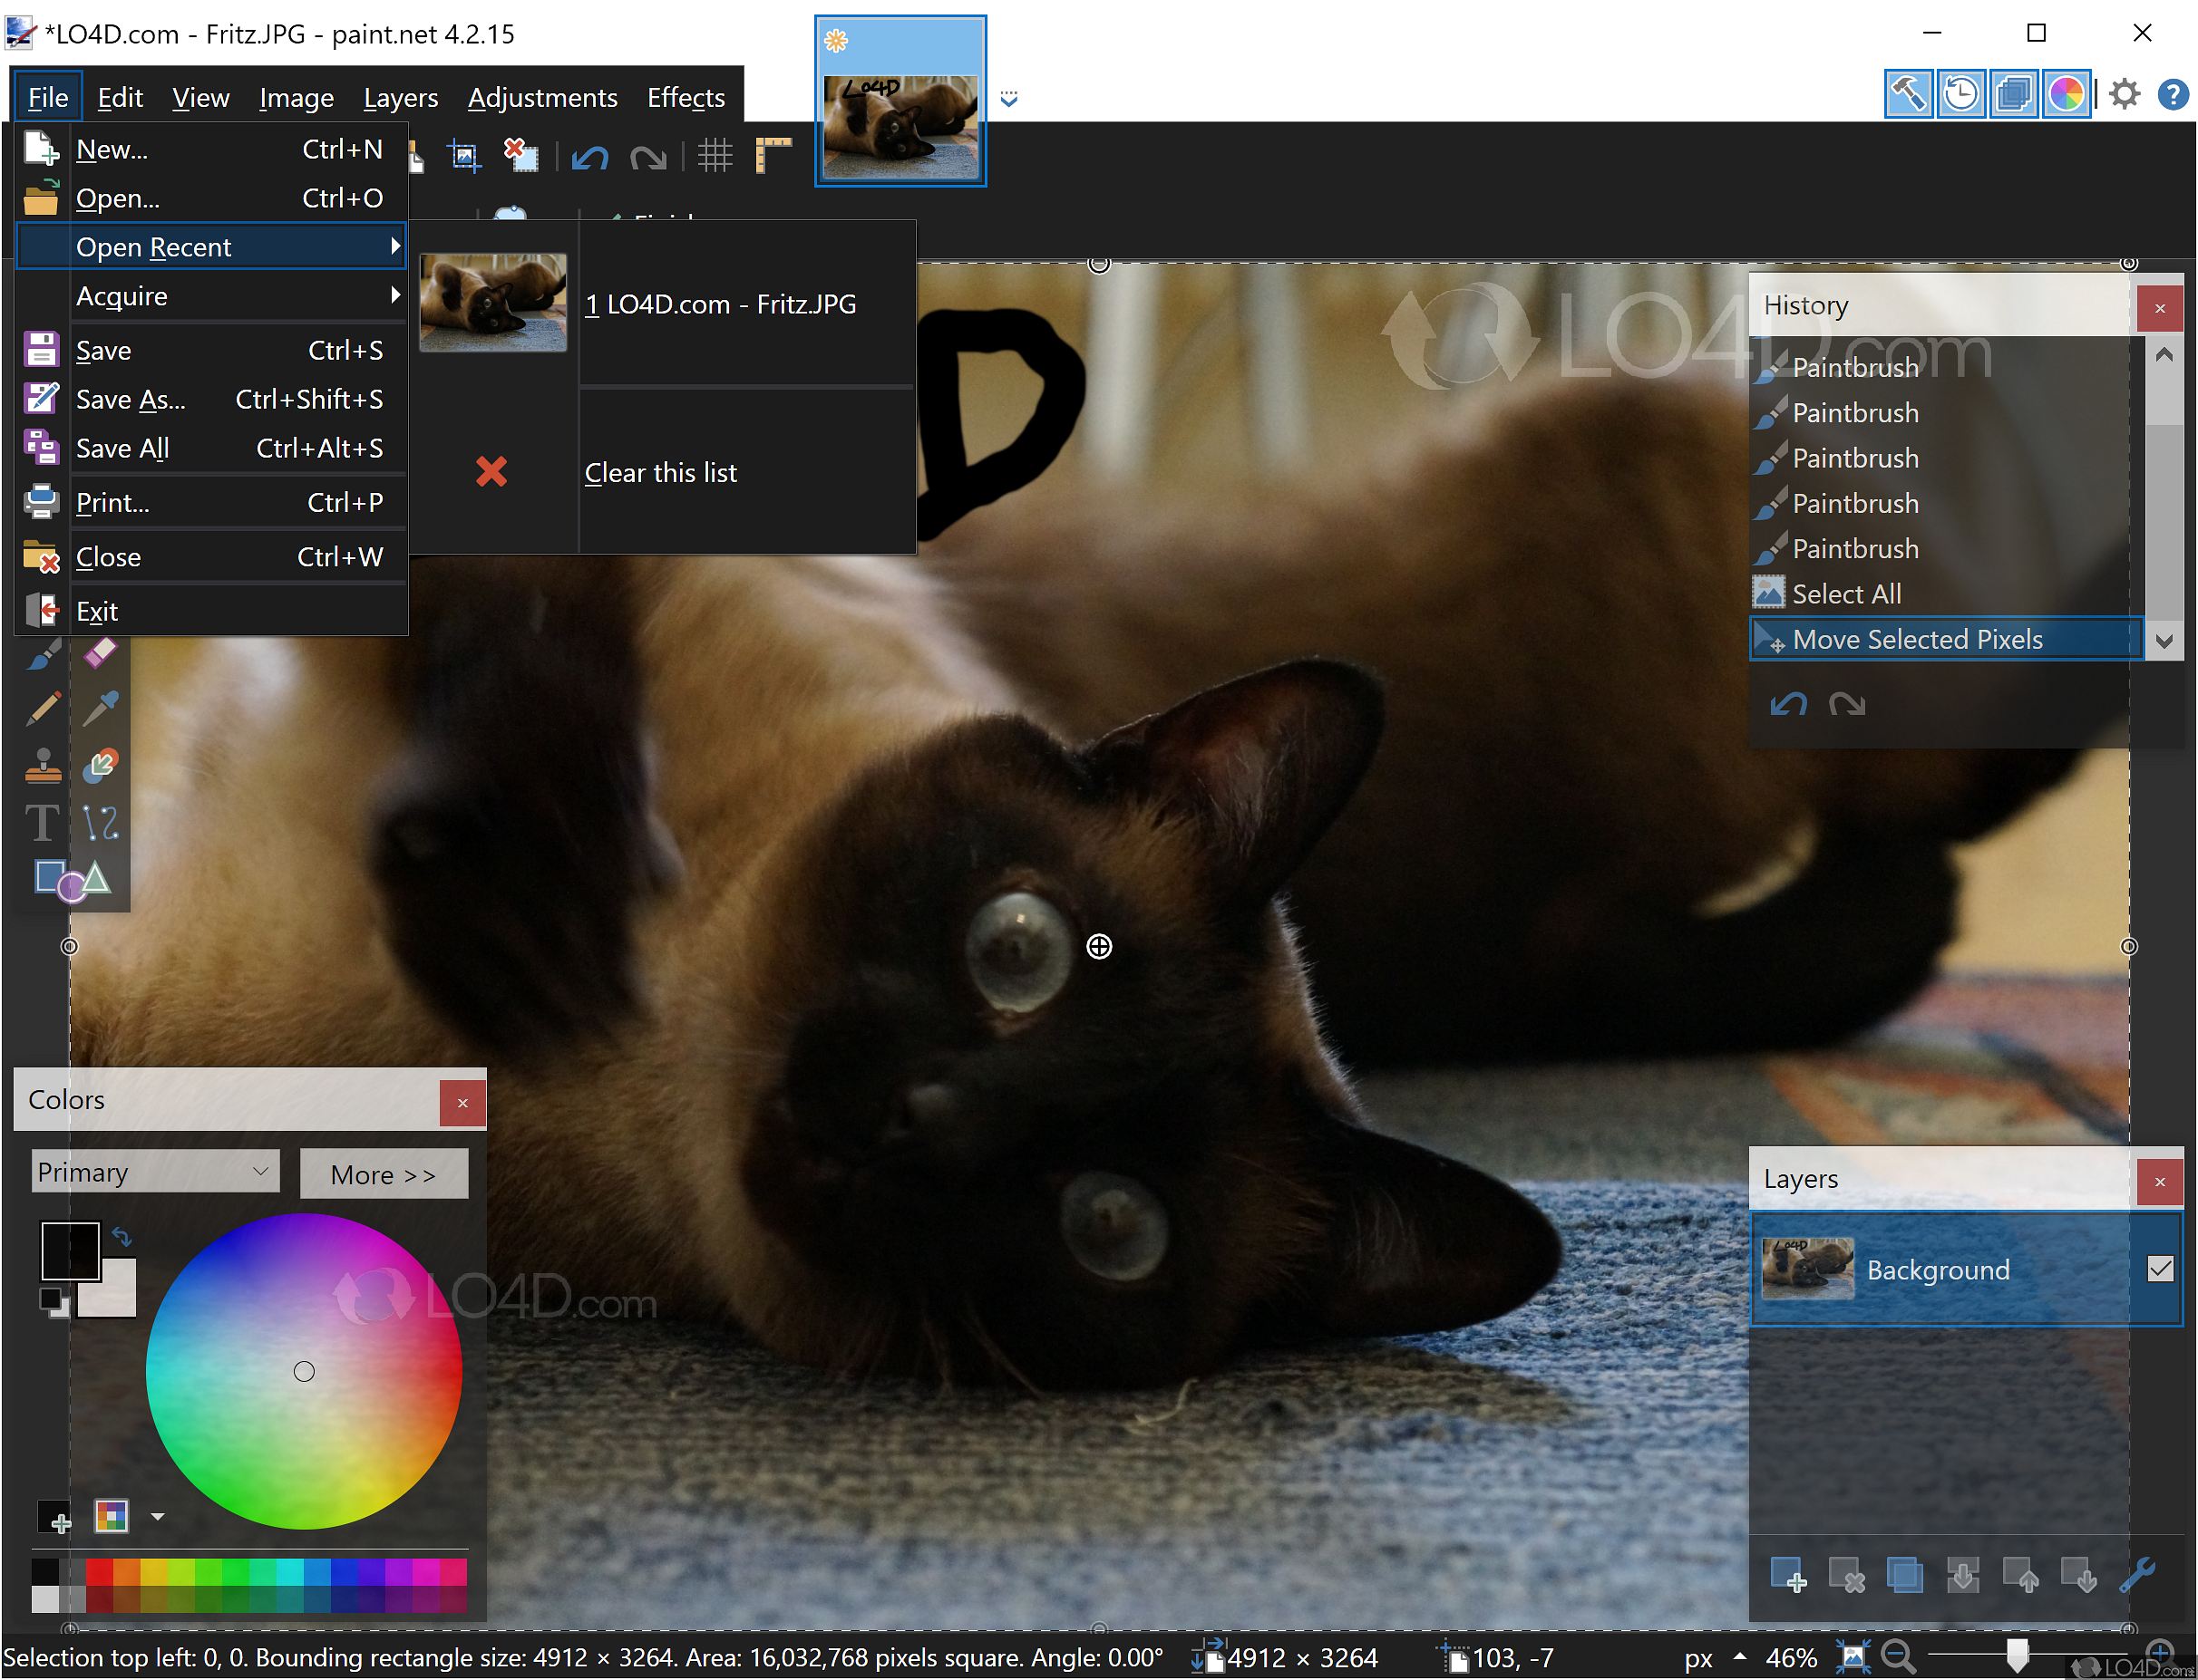Toggle the pixel grid toolbar icon

pos(715,156)
